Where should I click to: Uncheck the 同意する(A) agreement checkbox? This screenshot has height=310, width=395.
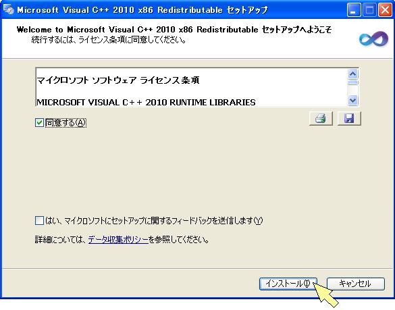(x=39, y=123)
